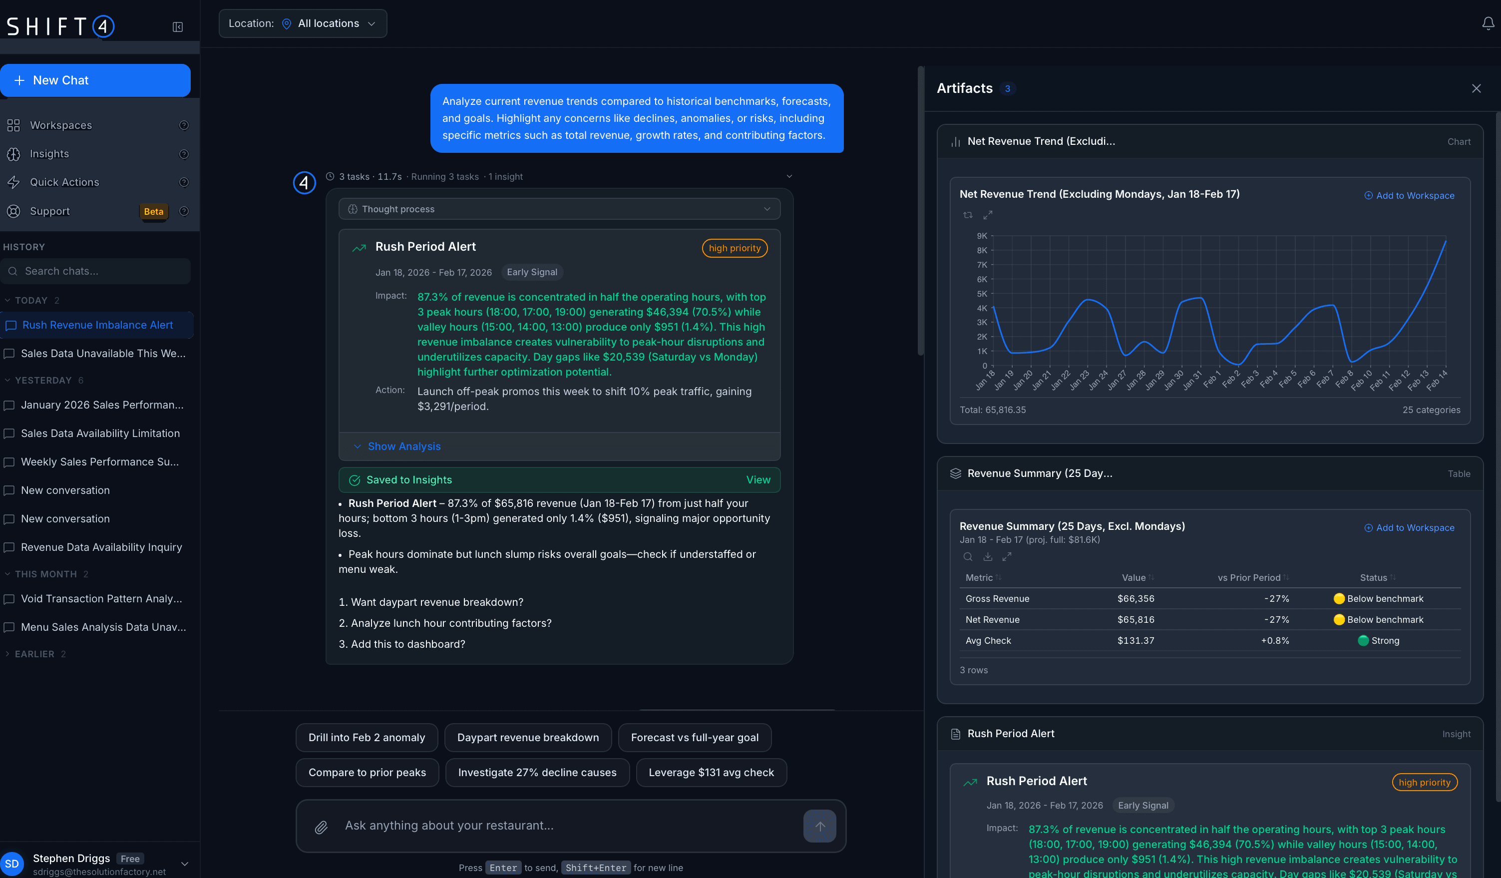Expand the Net Revenue chart fullscreen
The image size is (1501, 878).
tap(988, 215)
